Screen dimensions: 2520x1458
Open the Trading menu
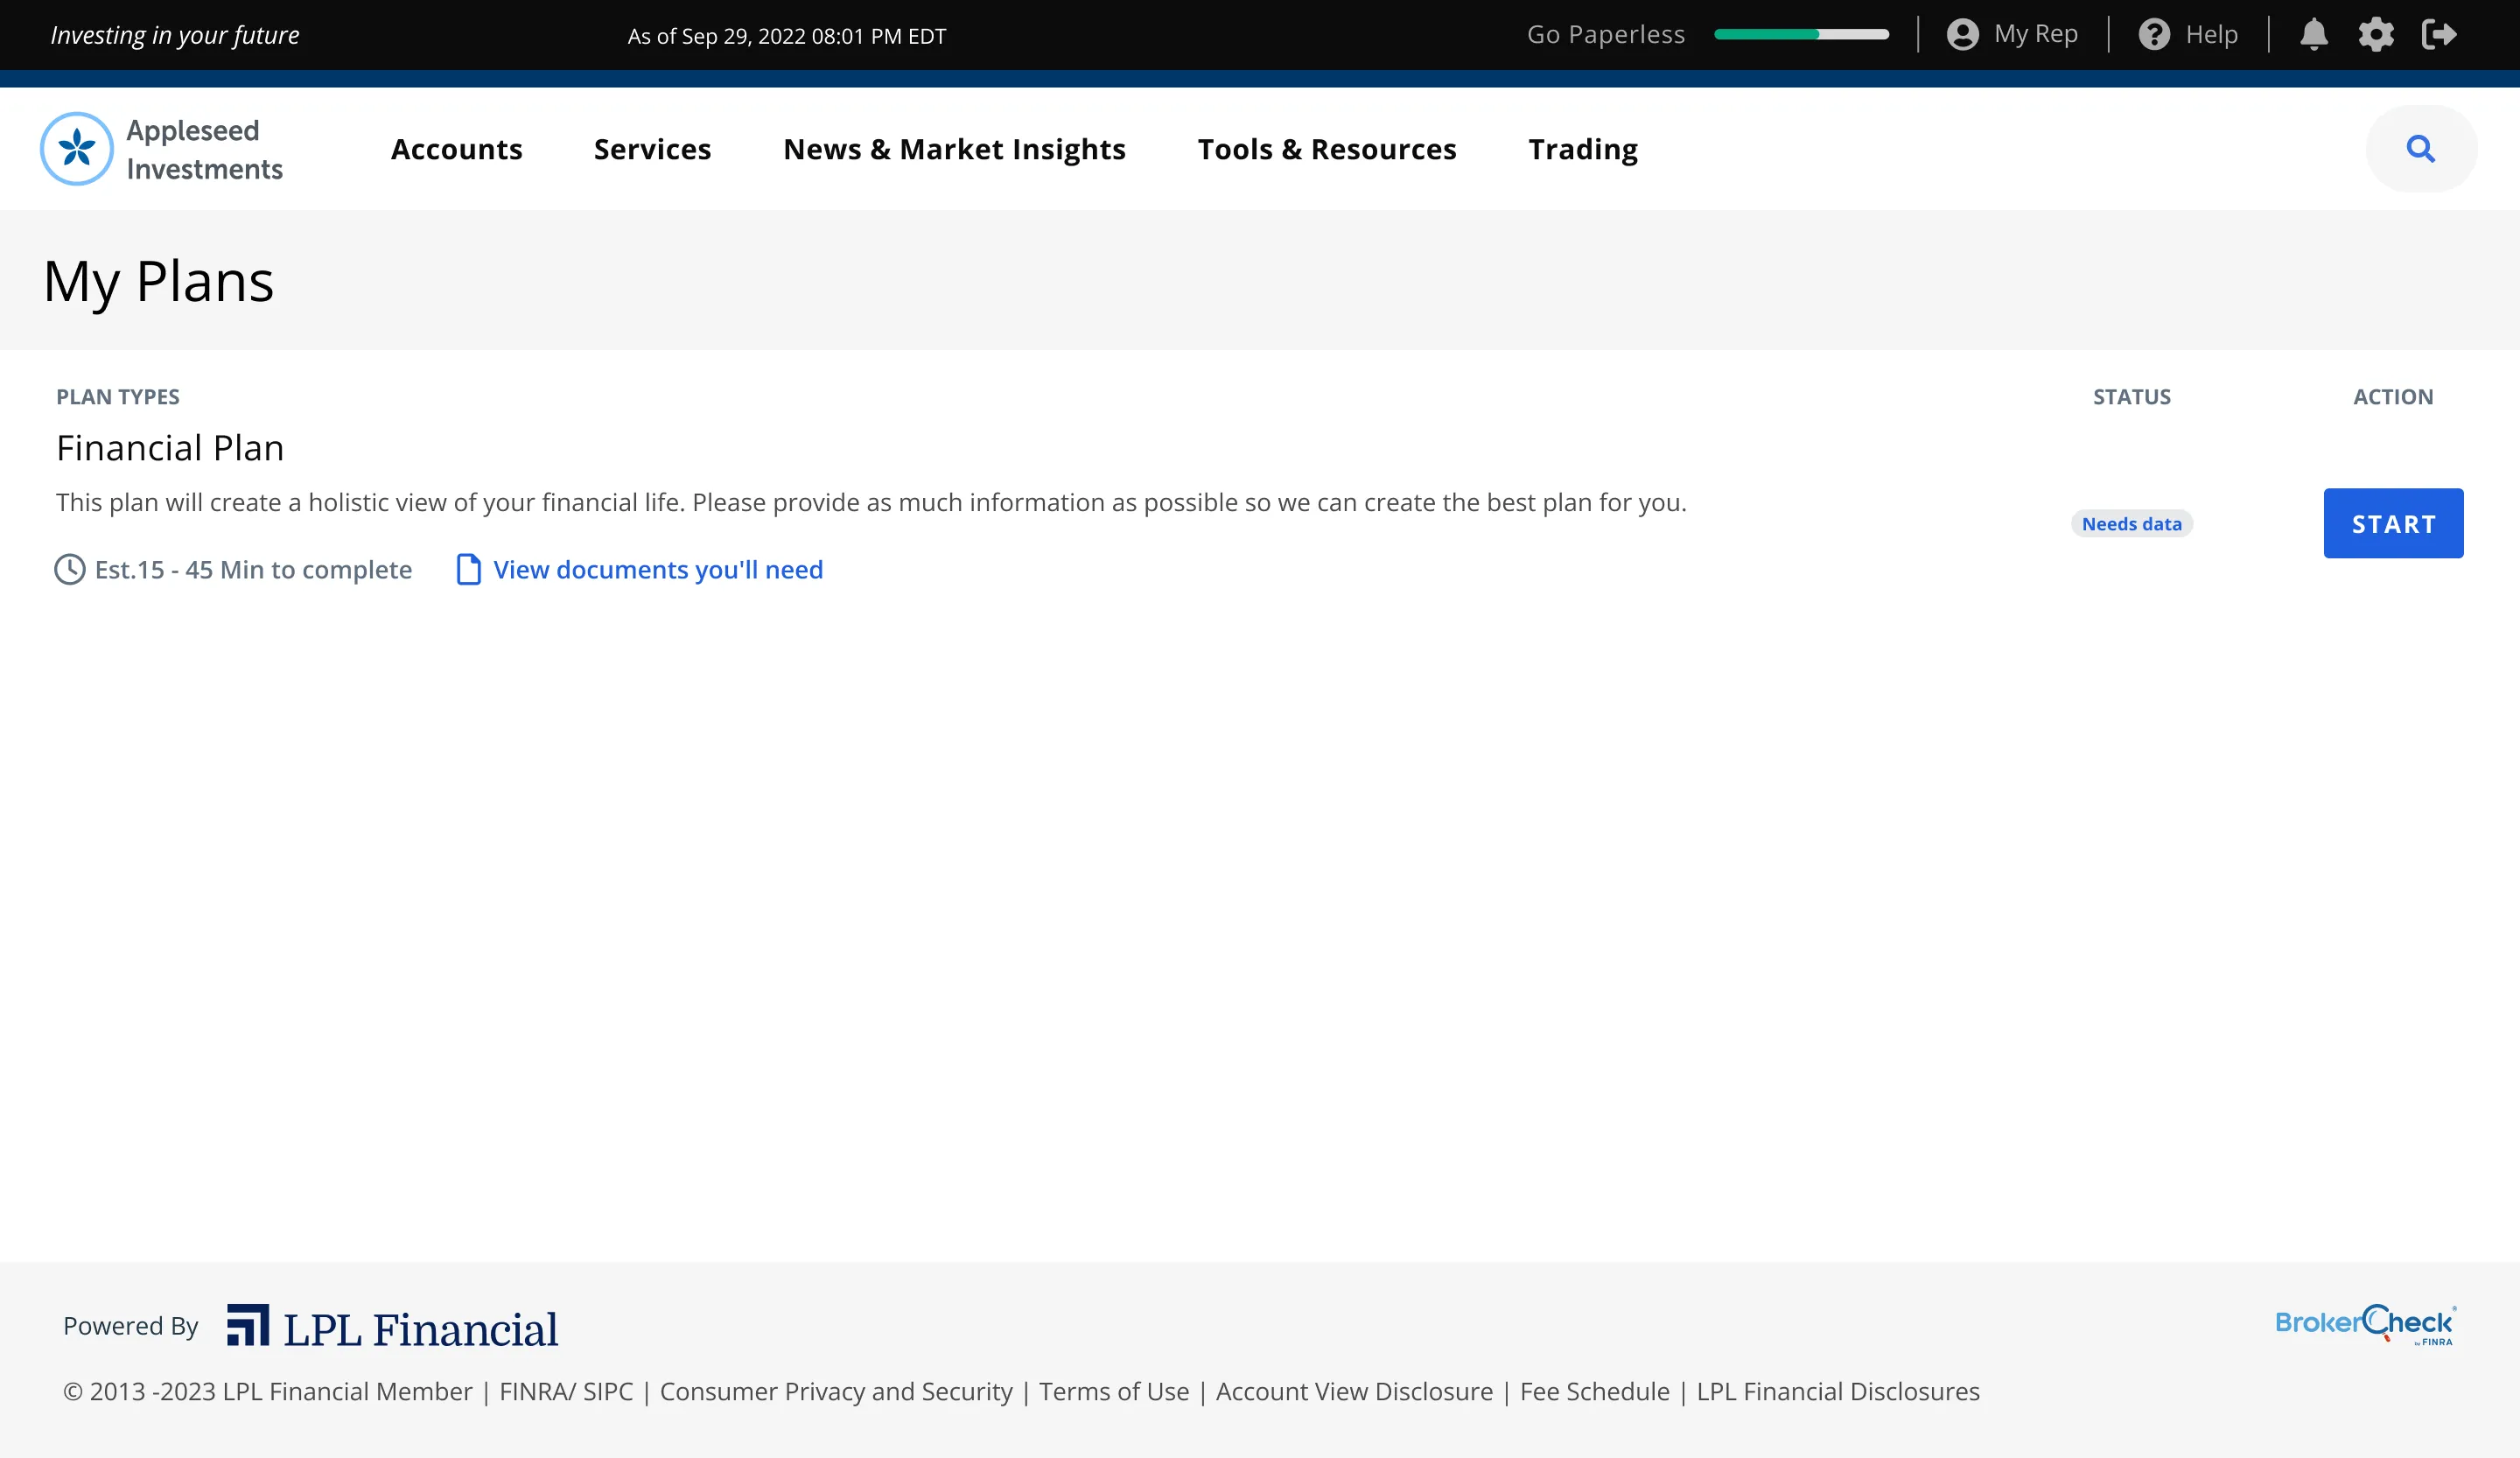coord(1583,149)
